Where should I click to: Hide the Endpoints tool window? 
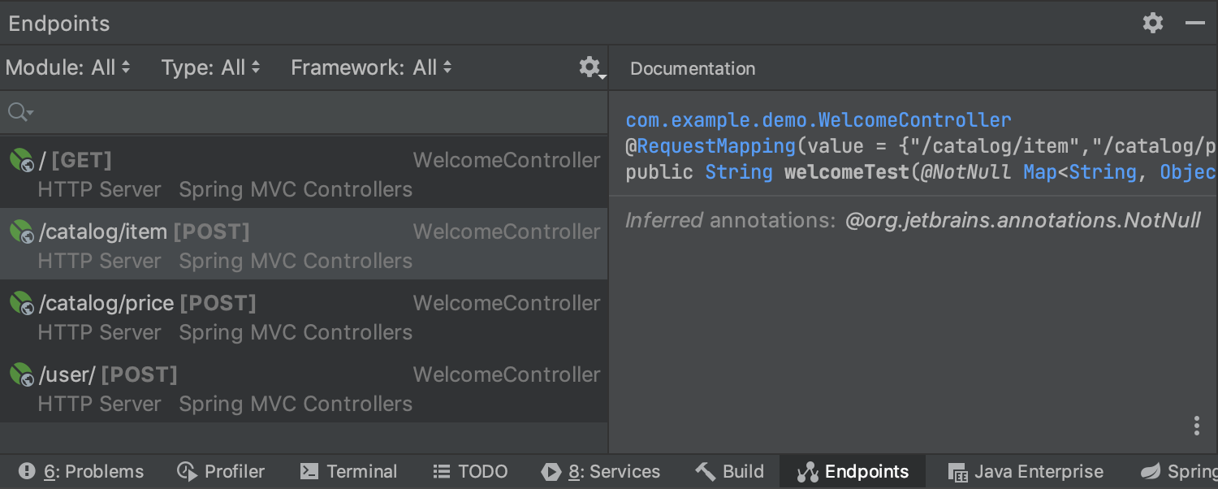[x=1195, y=23]
